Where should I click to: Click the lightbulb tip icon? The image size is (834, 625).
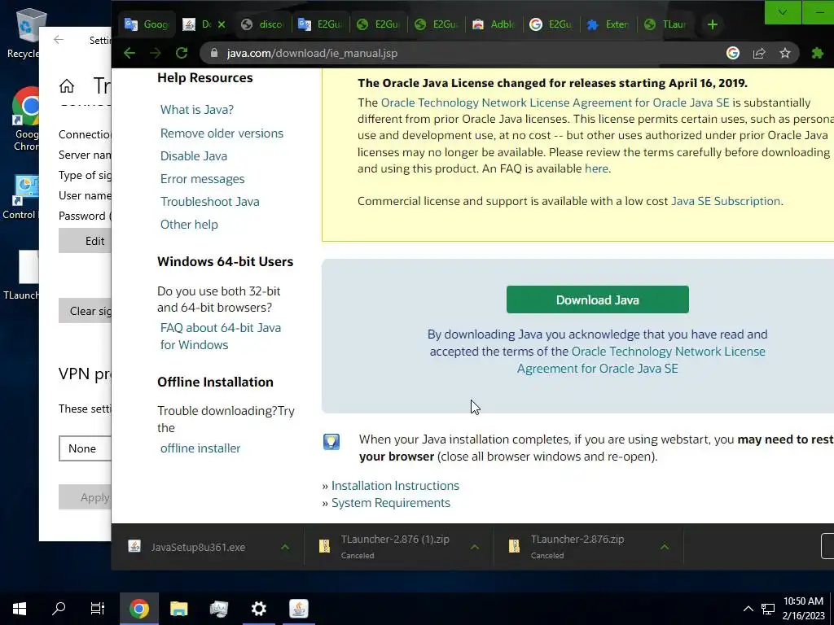[331, 442]
